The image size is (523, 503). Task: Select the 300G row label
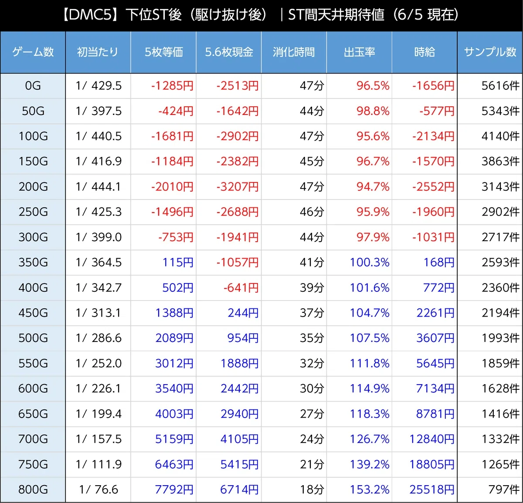(33, 237)
